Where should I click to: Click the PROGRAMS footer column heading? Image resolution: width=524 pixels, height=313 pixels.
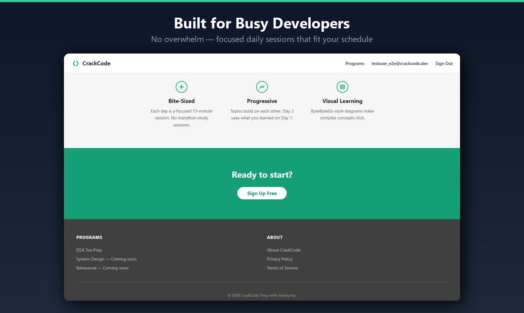pyautogui.click(x=89, y=237)
